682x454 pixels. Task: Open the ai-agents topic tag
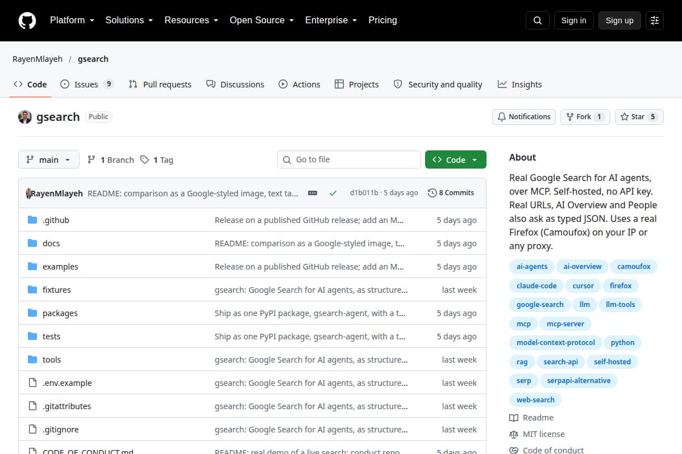pos(532,266)
